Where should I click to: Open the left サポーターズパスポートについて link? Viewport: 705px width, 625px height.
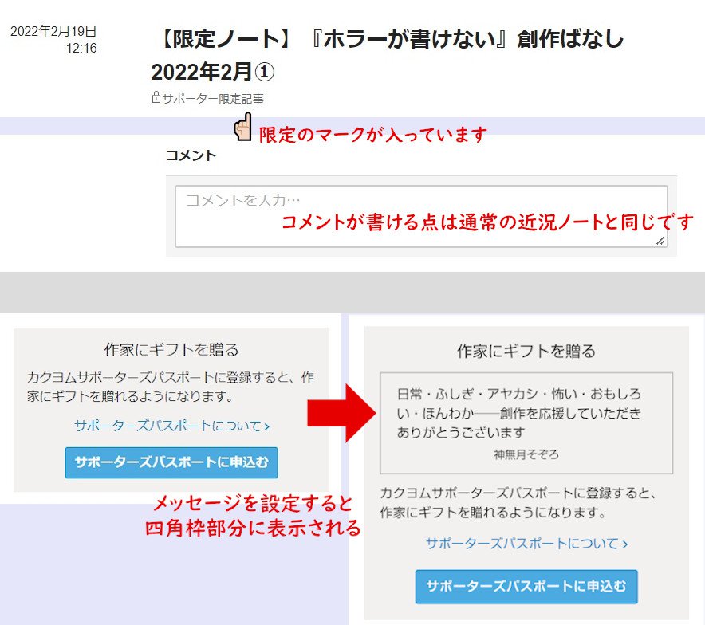(x=167, y=426)
